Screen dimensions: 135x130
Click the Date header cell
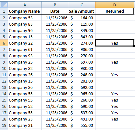[x=55, y=11]
